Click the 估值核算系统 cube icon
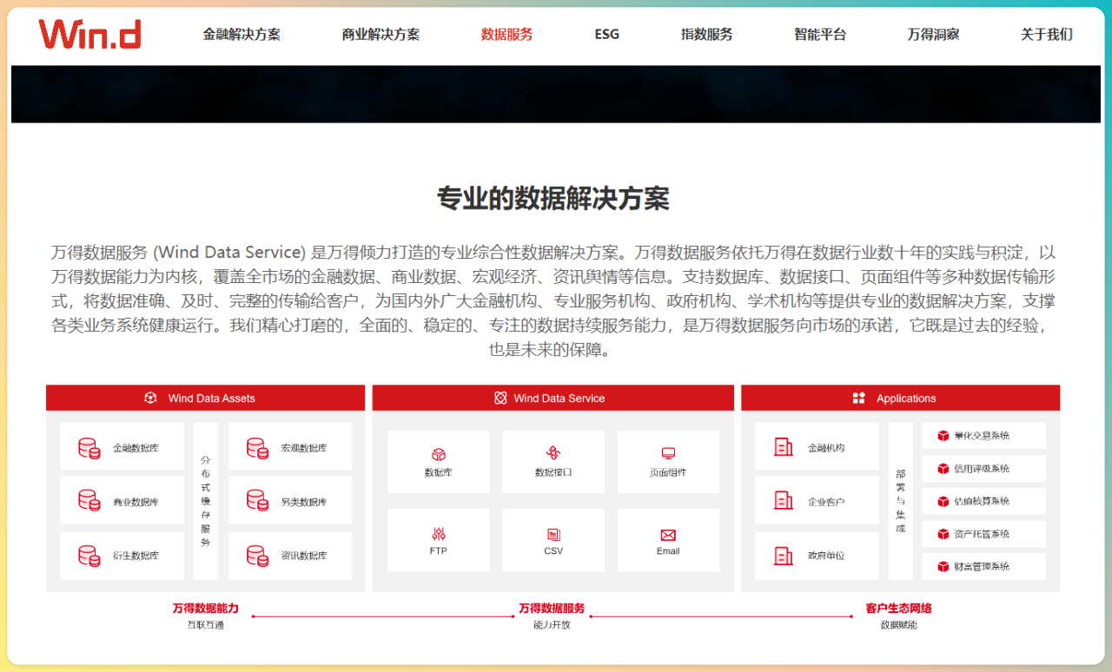 [x=943, y=501]
